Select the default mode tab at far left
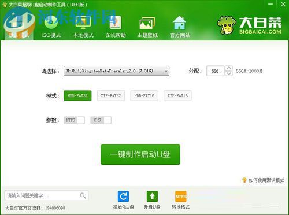This screenshot has height=215, width=289. click(x=19, y=27)
